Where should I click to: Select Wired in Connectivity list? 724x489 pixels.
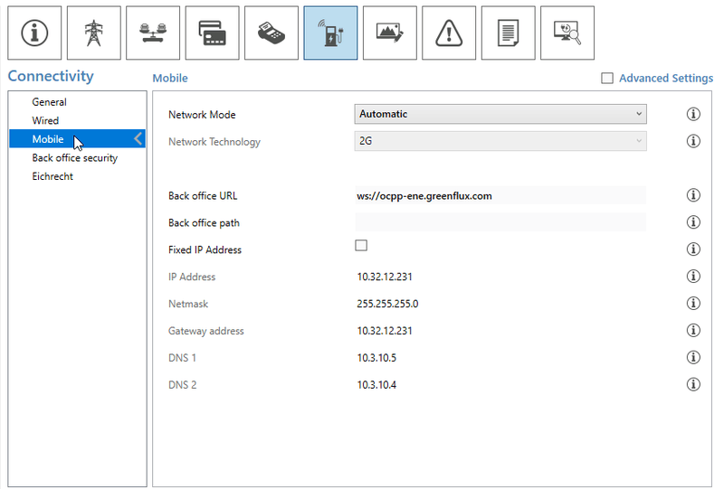coord(77,120)
